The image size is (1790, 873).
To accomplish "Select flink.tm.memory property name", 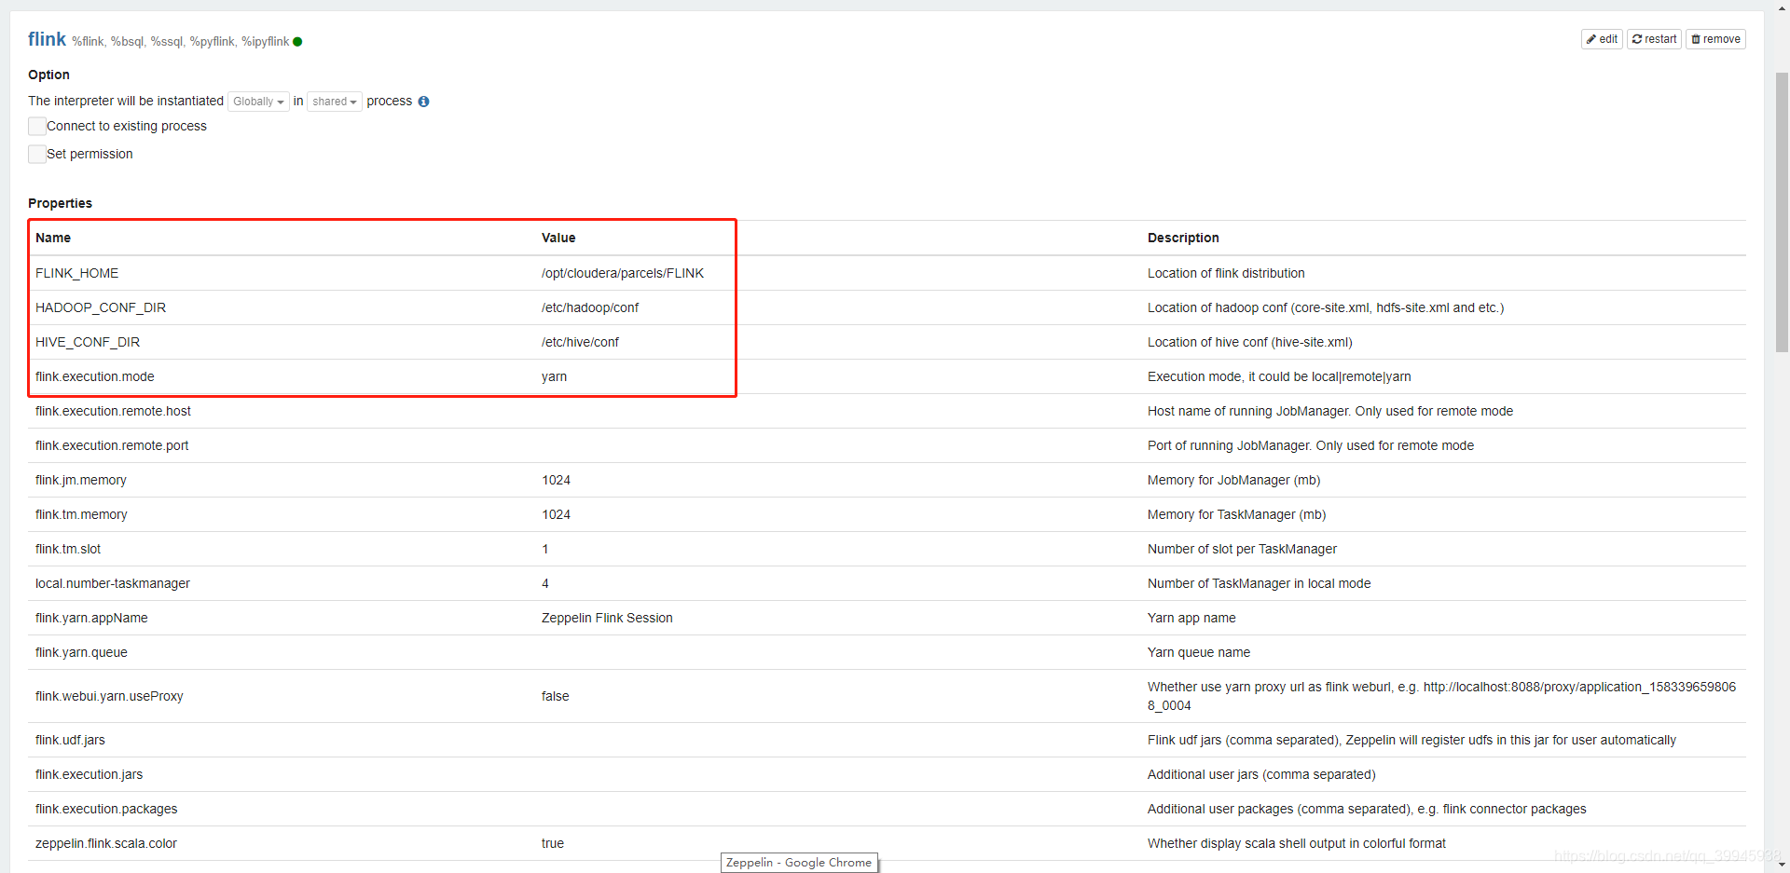I will [81, 514].
